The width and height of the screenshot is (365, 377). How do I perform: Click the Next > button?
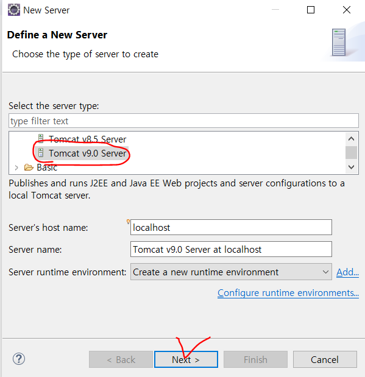[186, 359]
